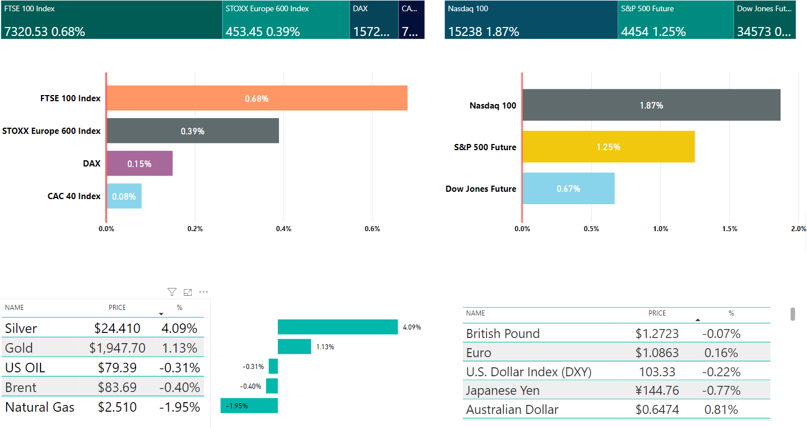Click the $1.2723 price cell
The image size is (807, 428).
point(657,334)
